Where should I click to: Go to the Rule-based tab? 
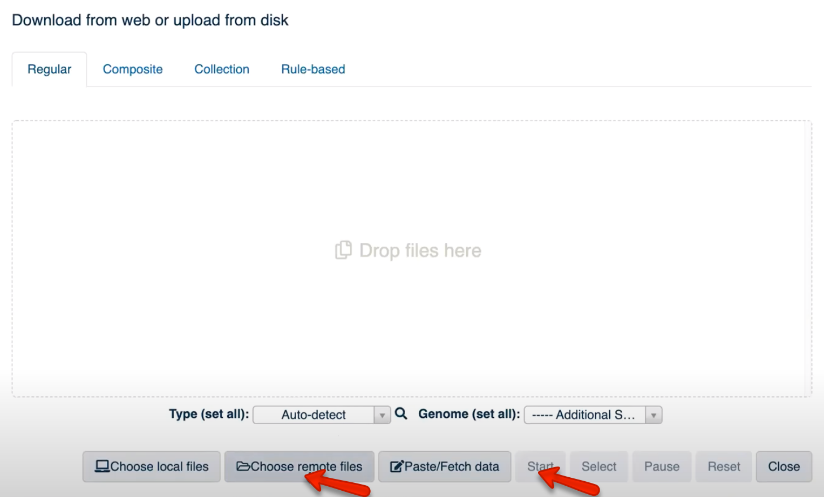pos(313,69)
